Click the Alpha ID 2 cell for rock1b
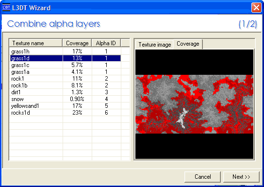264x187 pixels. point(106,85)
